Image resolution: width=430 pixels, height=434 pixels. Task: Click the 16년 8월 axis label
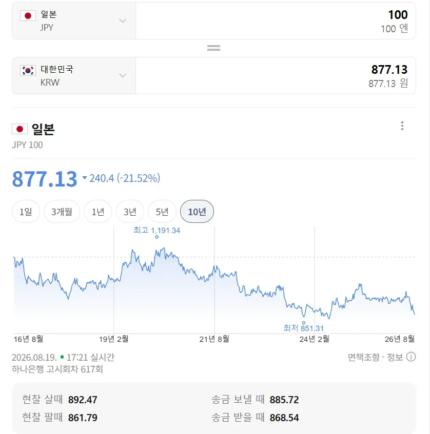29,339
